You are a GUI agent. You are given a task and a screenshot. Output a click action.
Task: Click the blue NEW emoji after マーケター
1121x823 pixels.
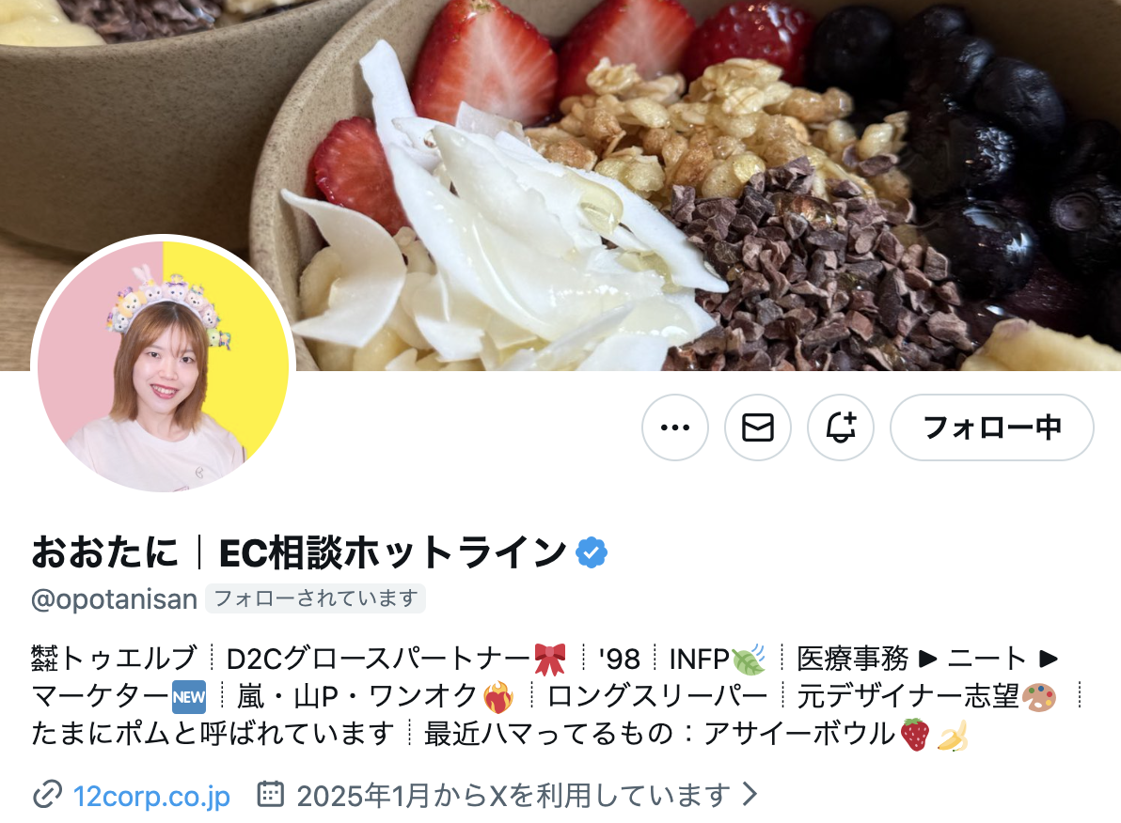pos(189,696)
